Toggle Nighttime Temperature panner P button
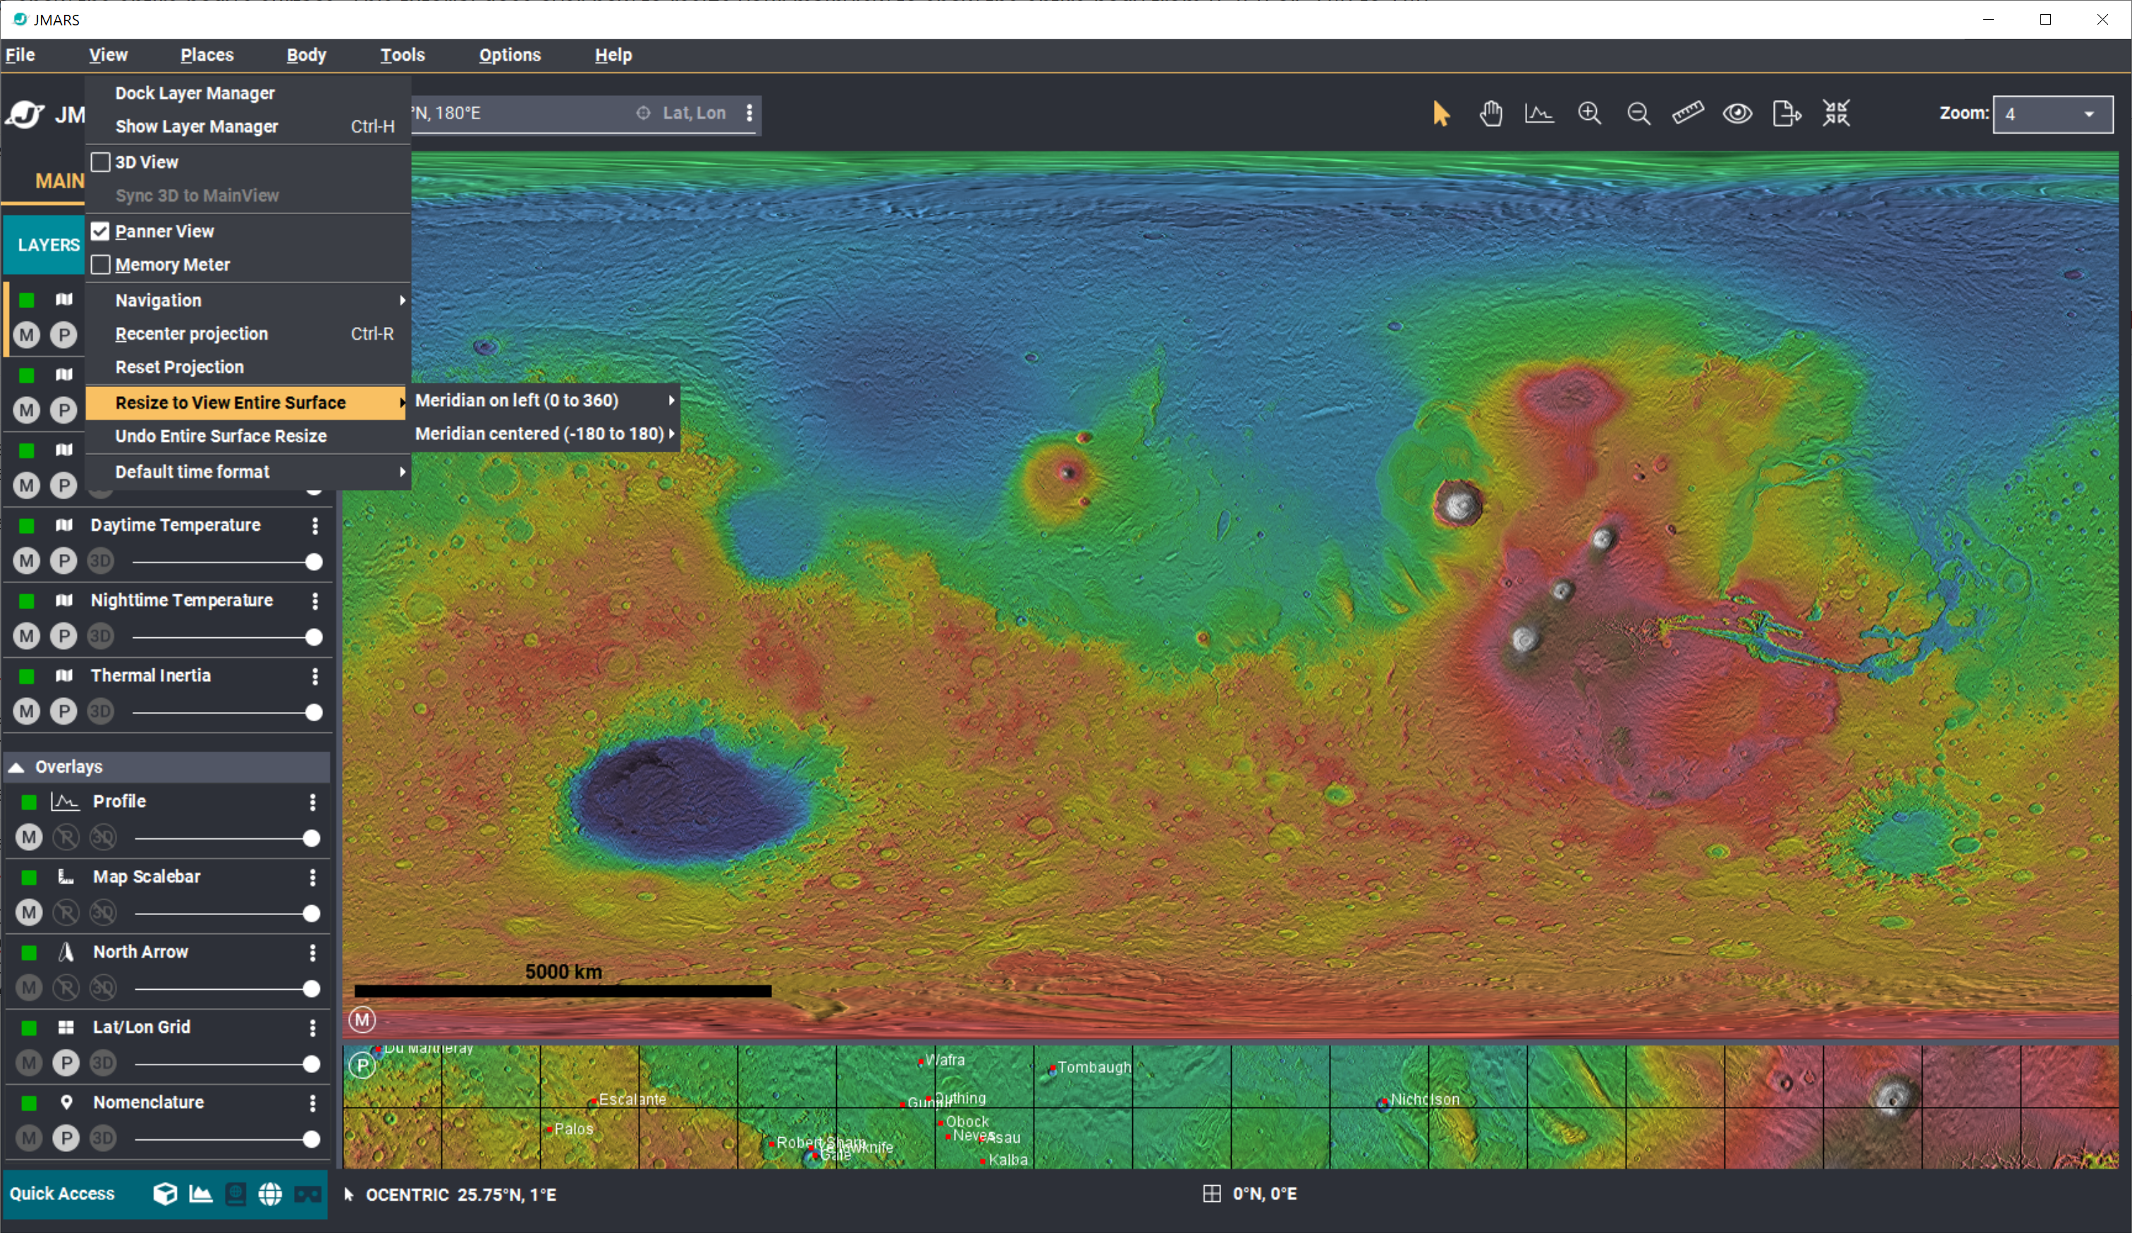This screenshot has height=1233, width=2132. pyautogui.click(x=63, y=636)
